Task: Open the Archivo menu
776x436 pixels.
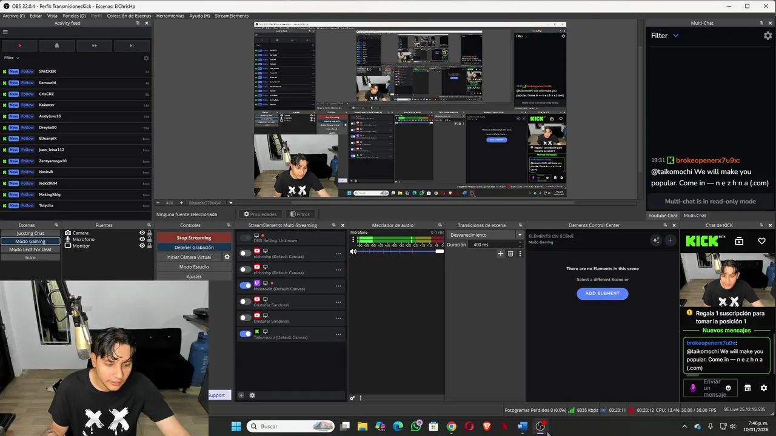Action: pos(13,16)
